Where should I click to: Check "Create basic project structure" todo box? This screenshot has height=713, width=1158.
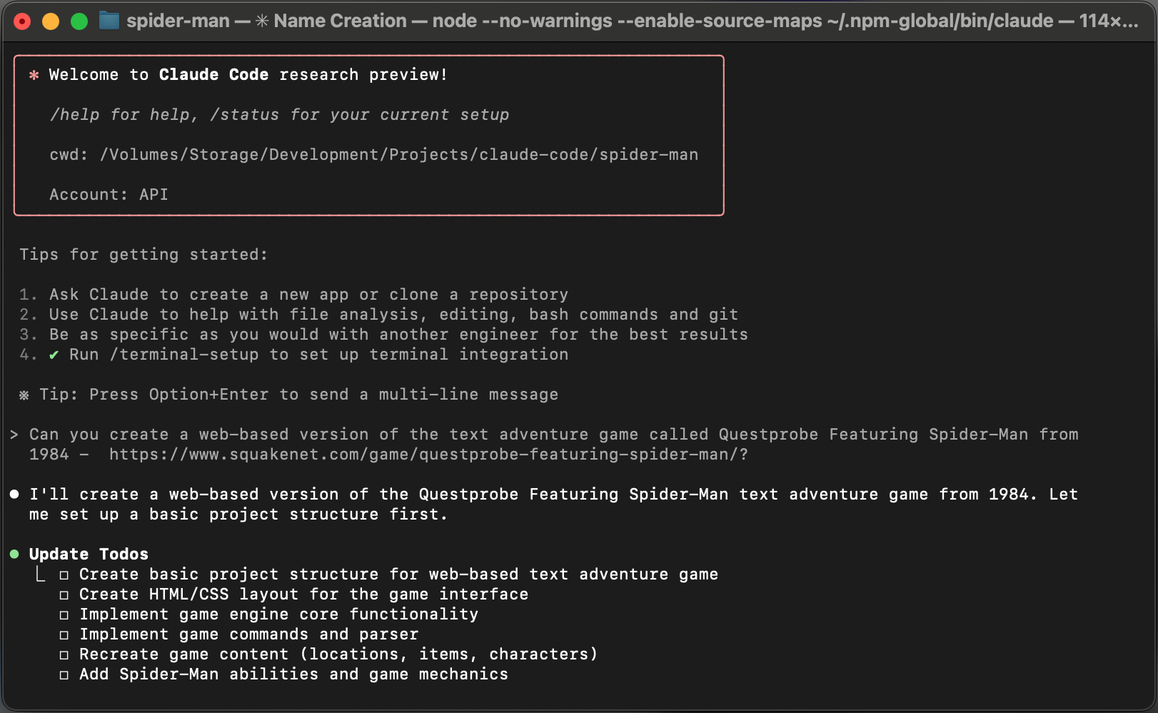[x=64, y=575]
